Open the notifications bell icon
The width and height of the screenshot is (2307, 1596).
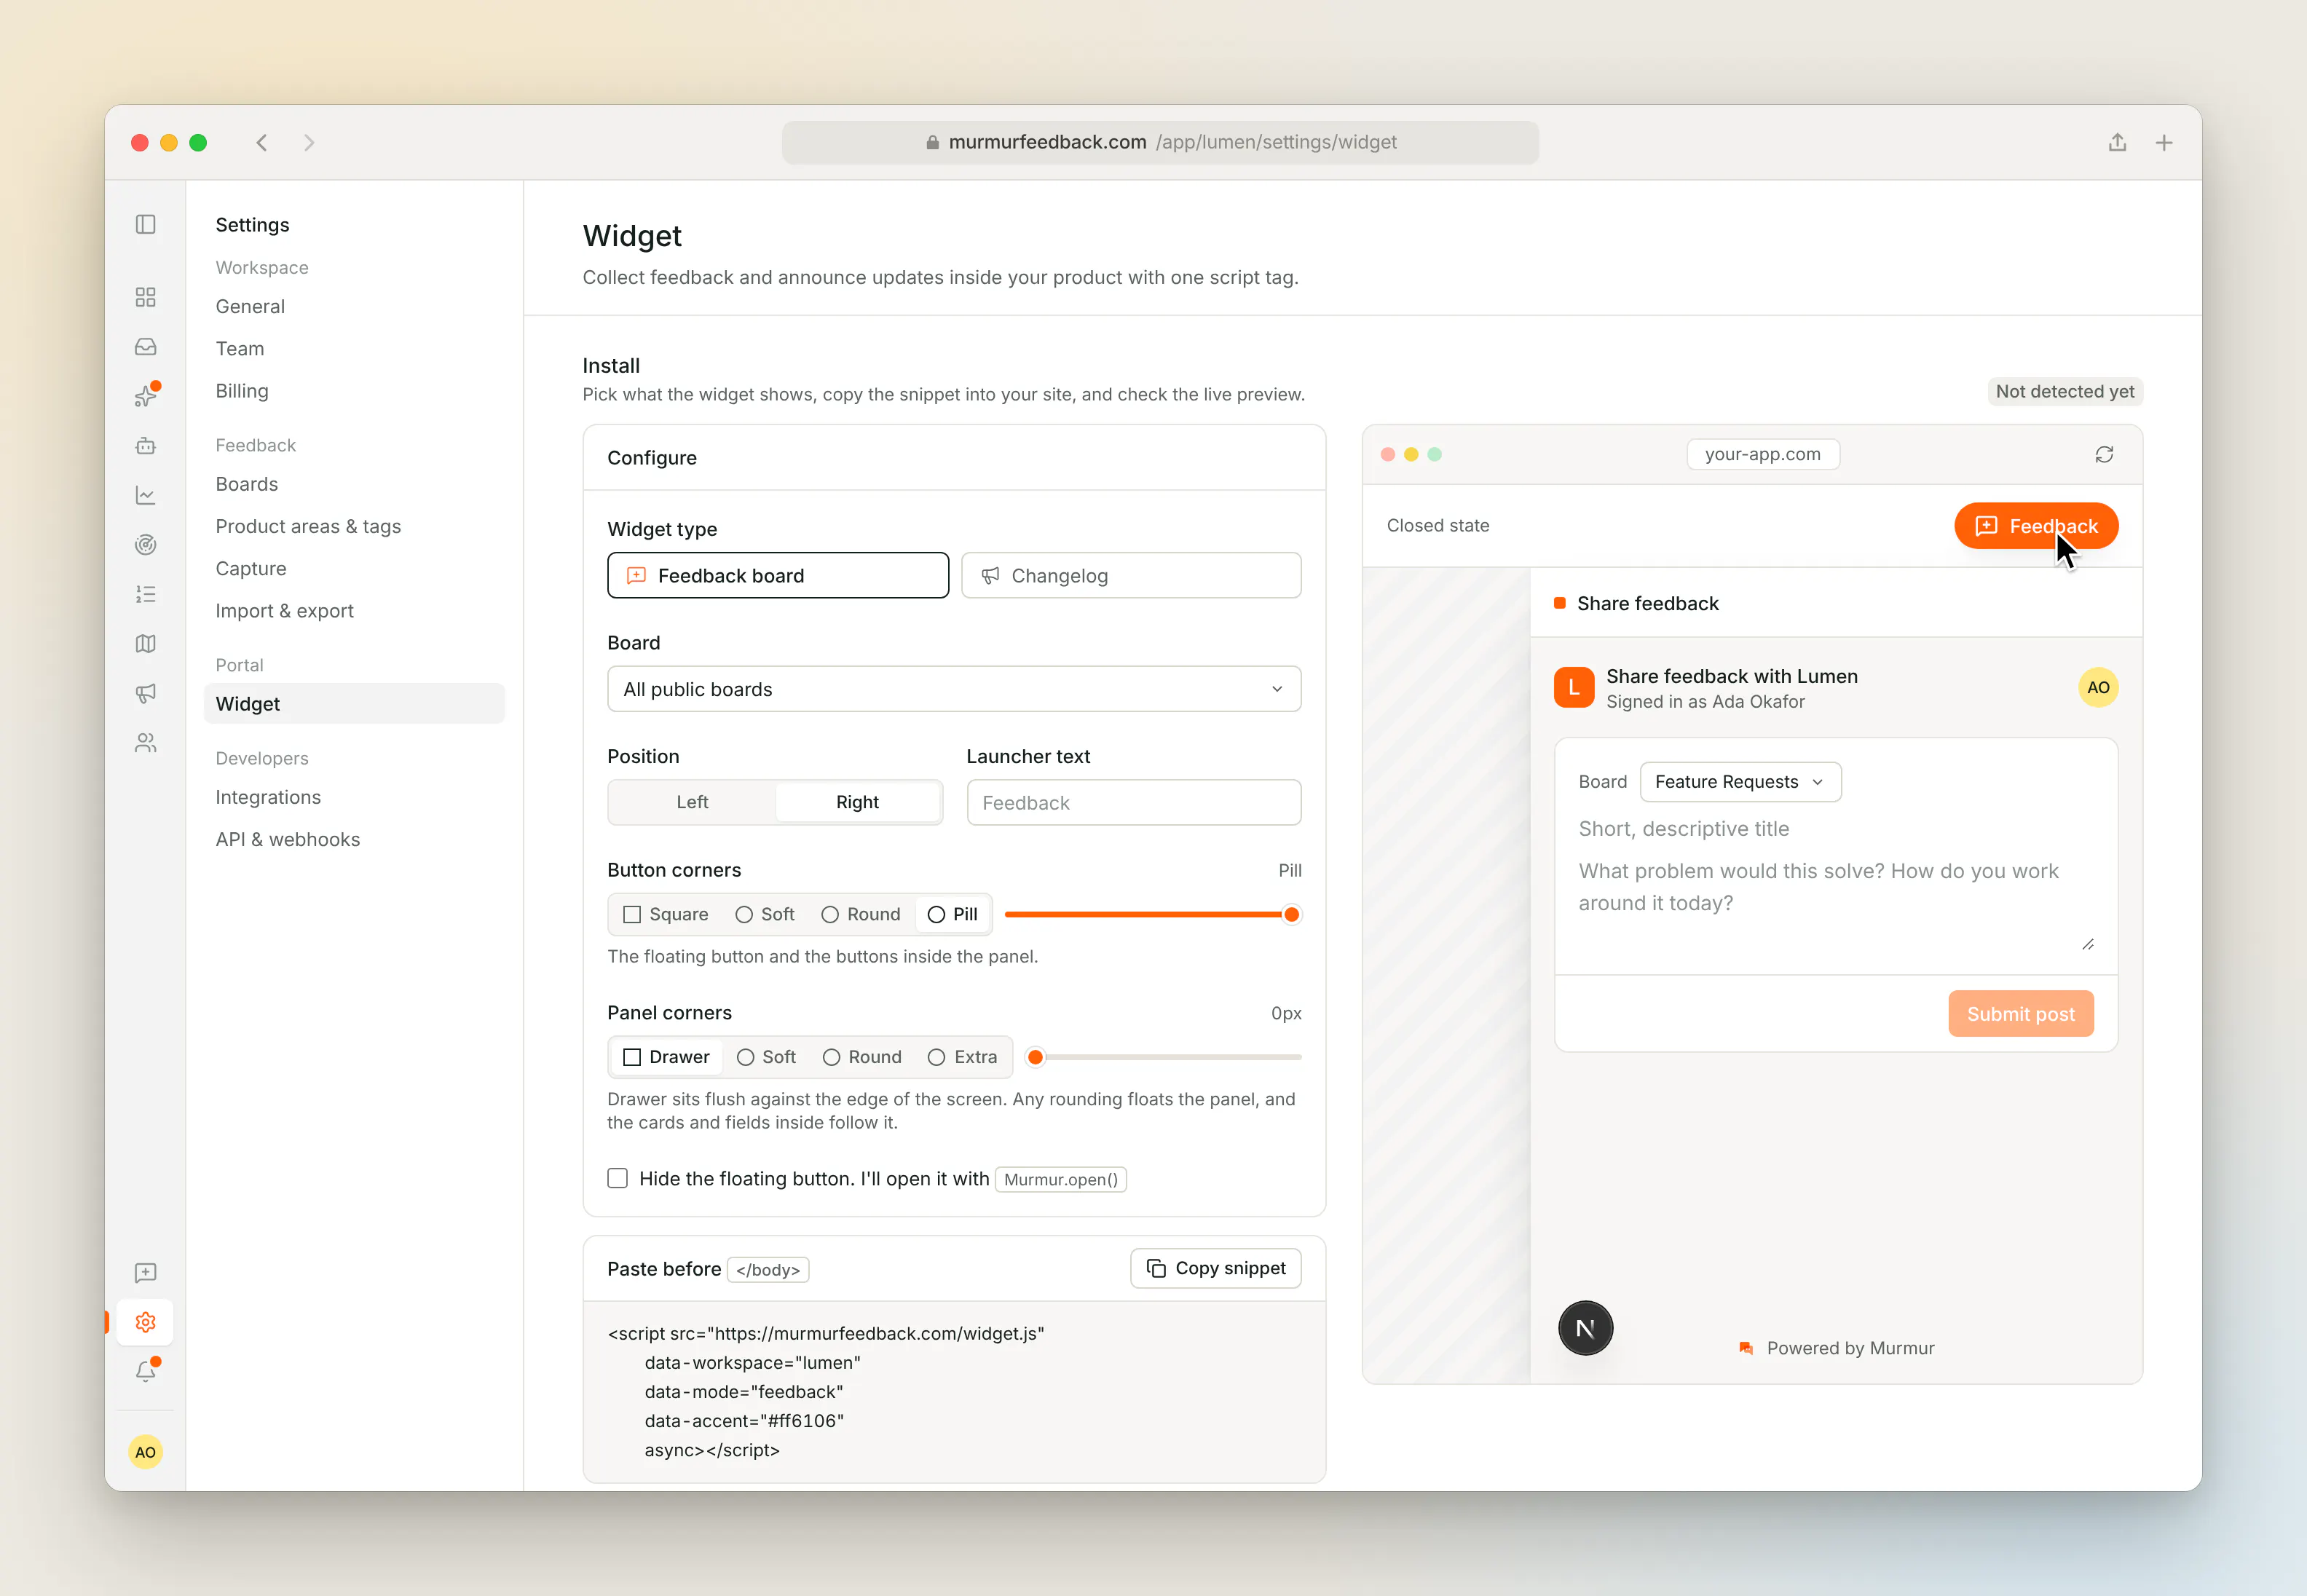[146, 1371]
